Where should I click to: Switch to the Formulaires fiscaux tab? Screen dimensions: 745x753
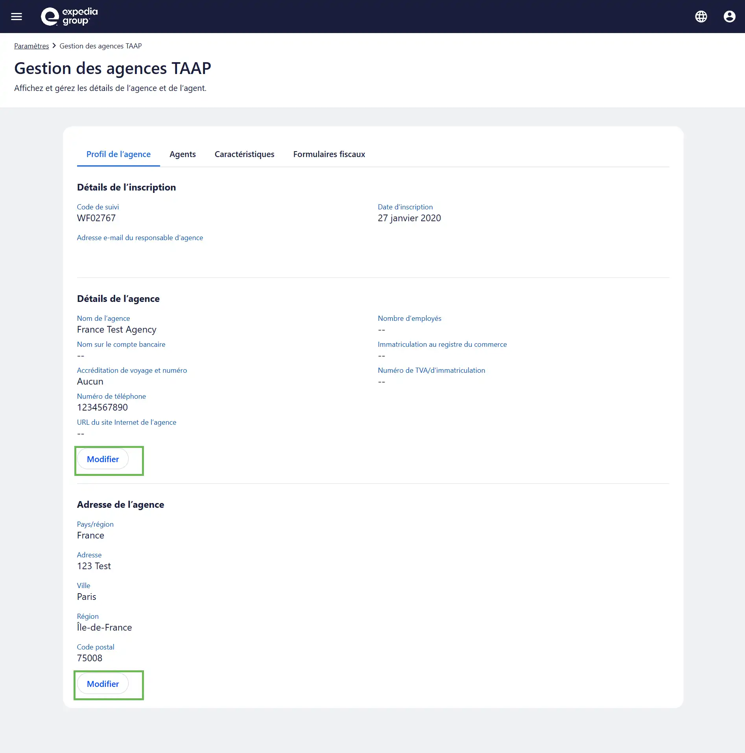(329, 154)
